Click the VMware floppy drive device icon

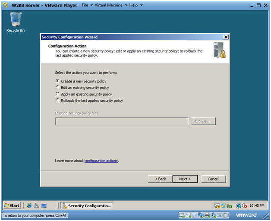(x=194, y=215)
